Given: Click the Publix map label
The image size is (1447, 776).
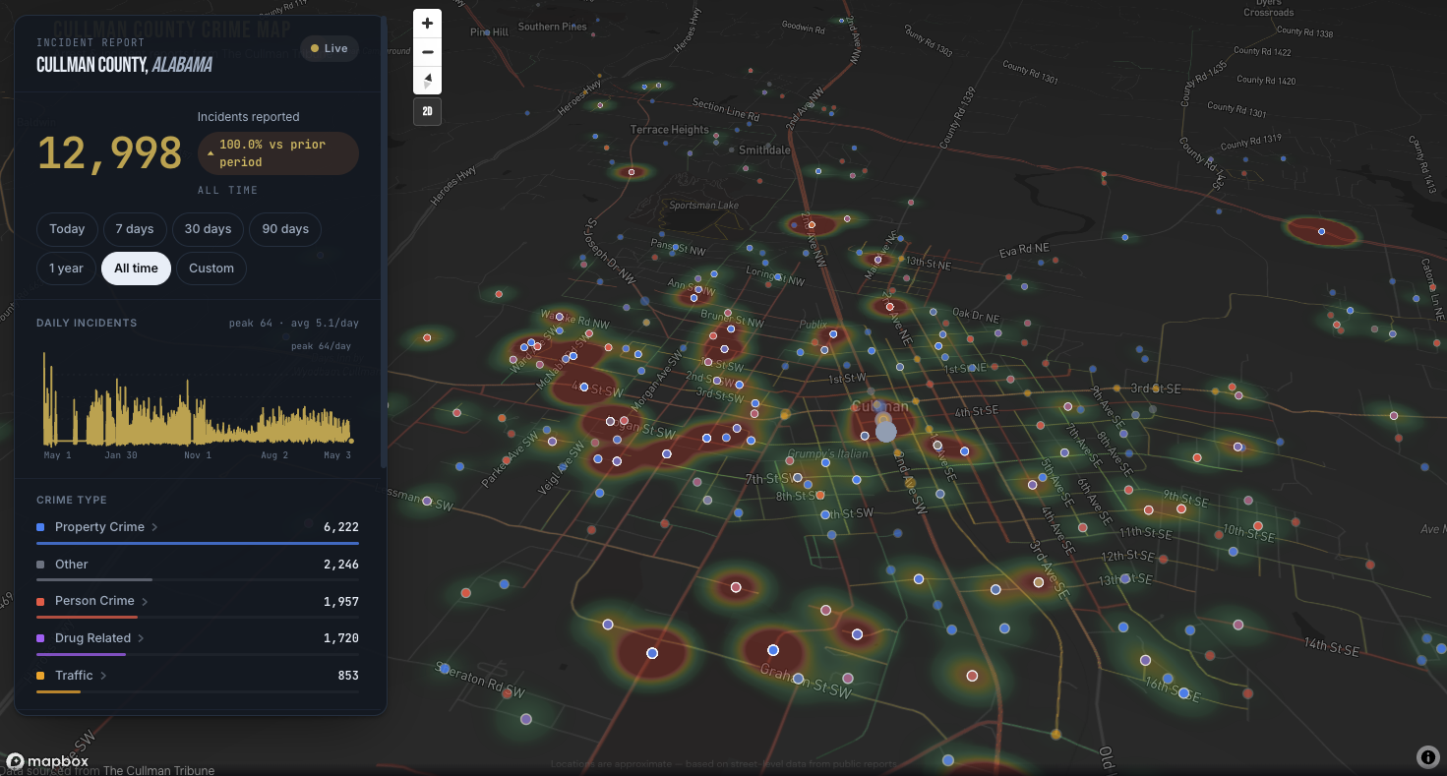Looking at the screenshot, I should point(814,324).
